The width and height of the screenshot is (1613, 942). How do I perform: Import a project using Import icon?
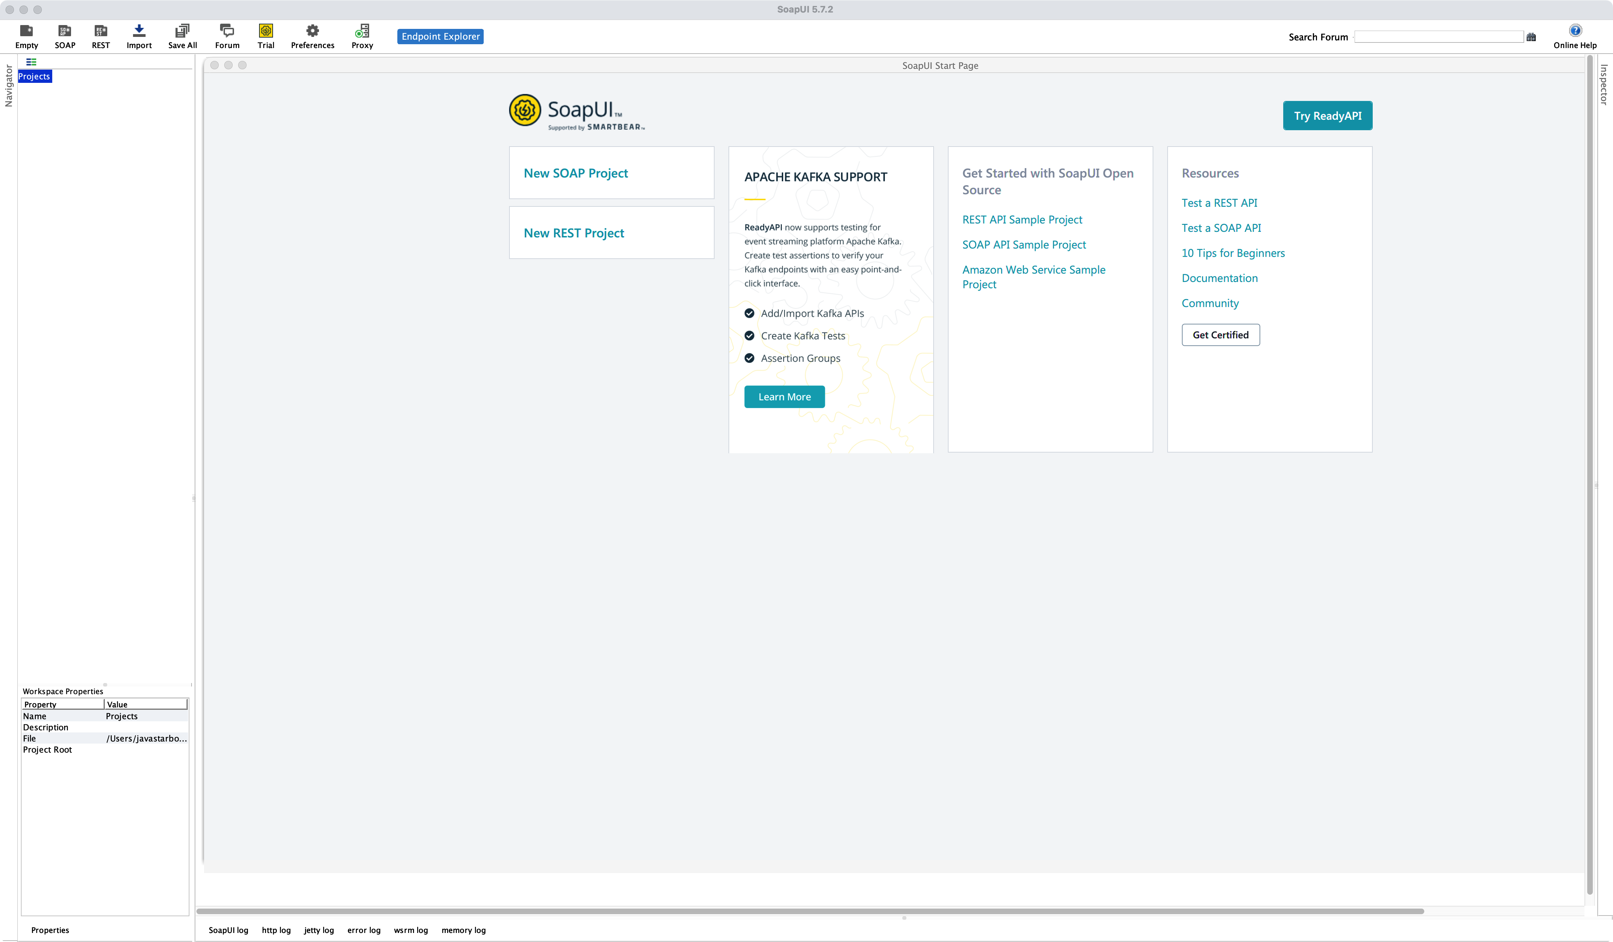(139, 37)
